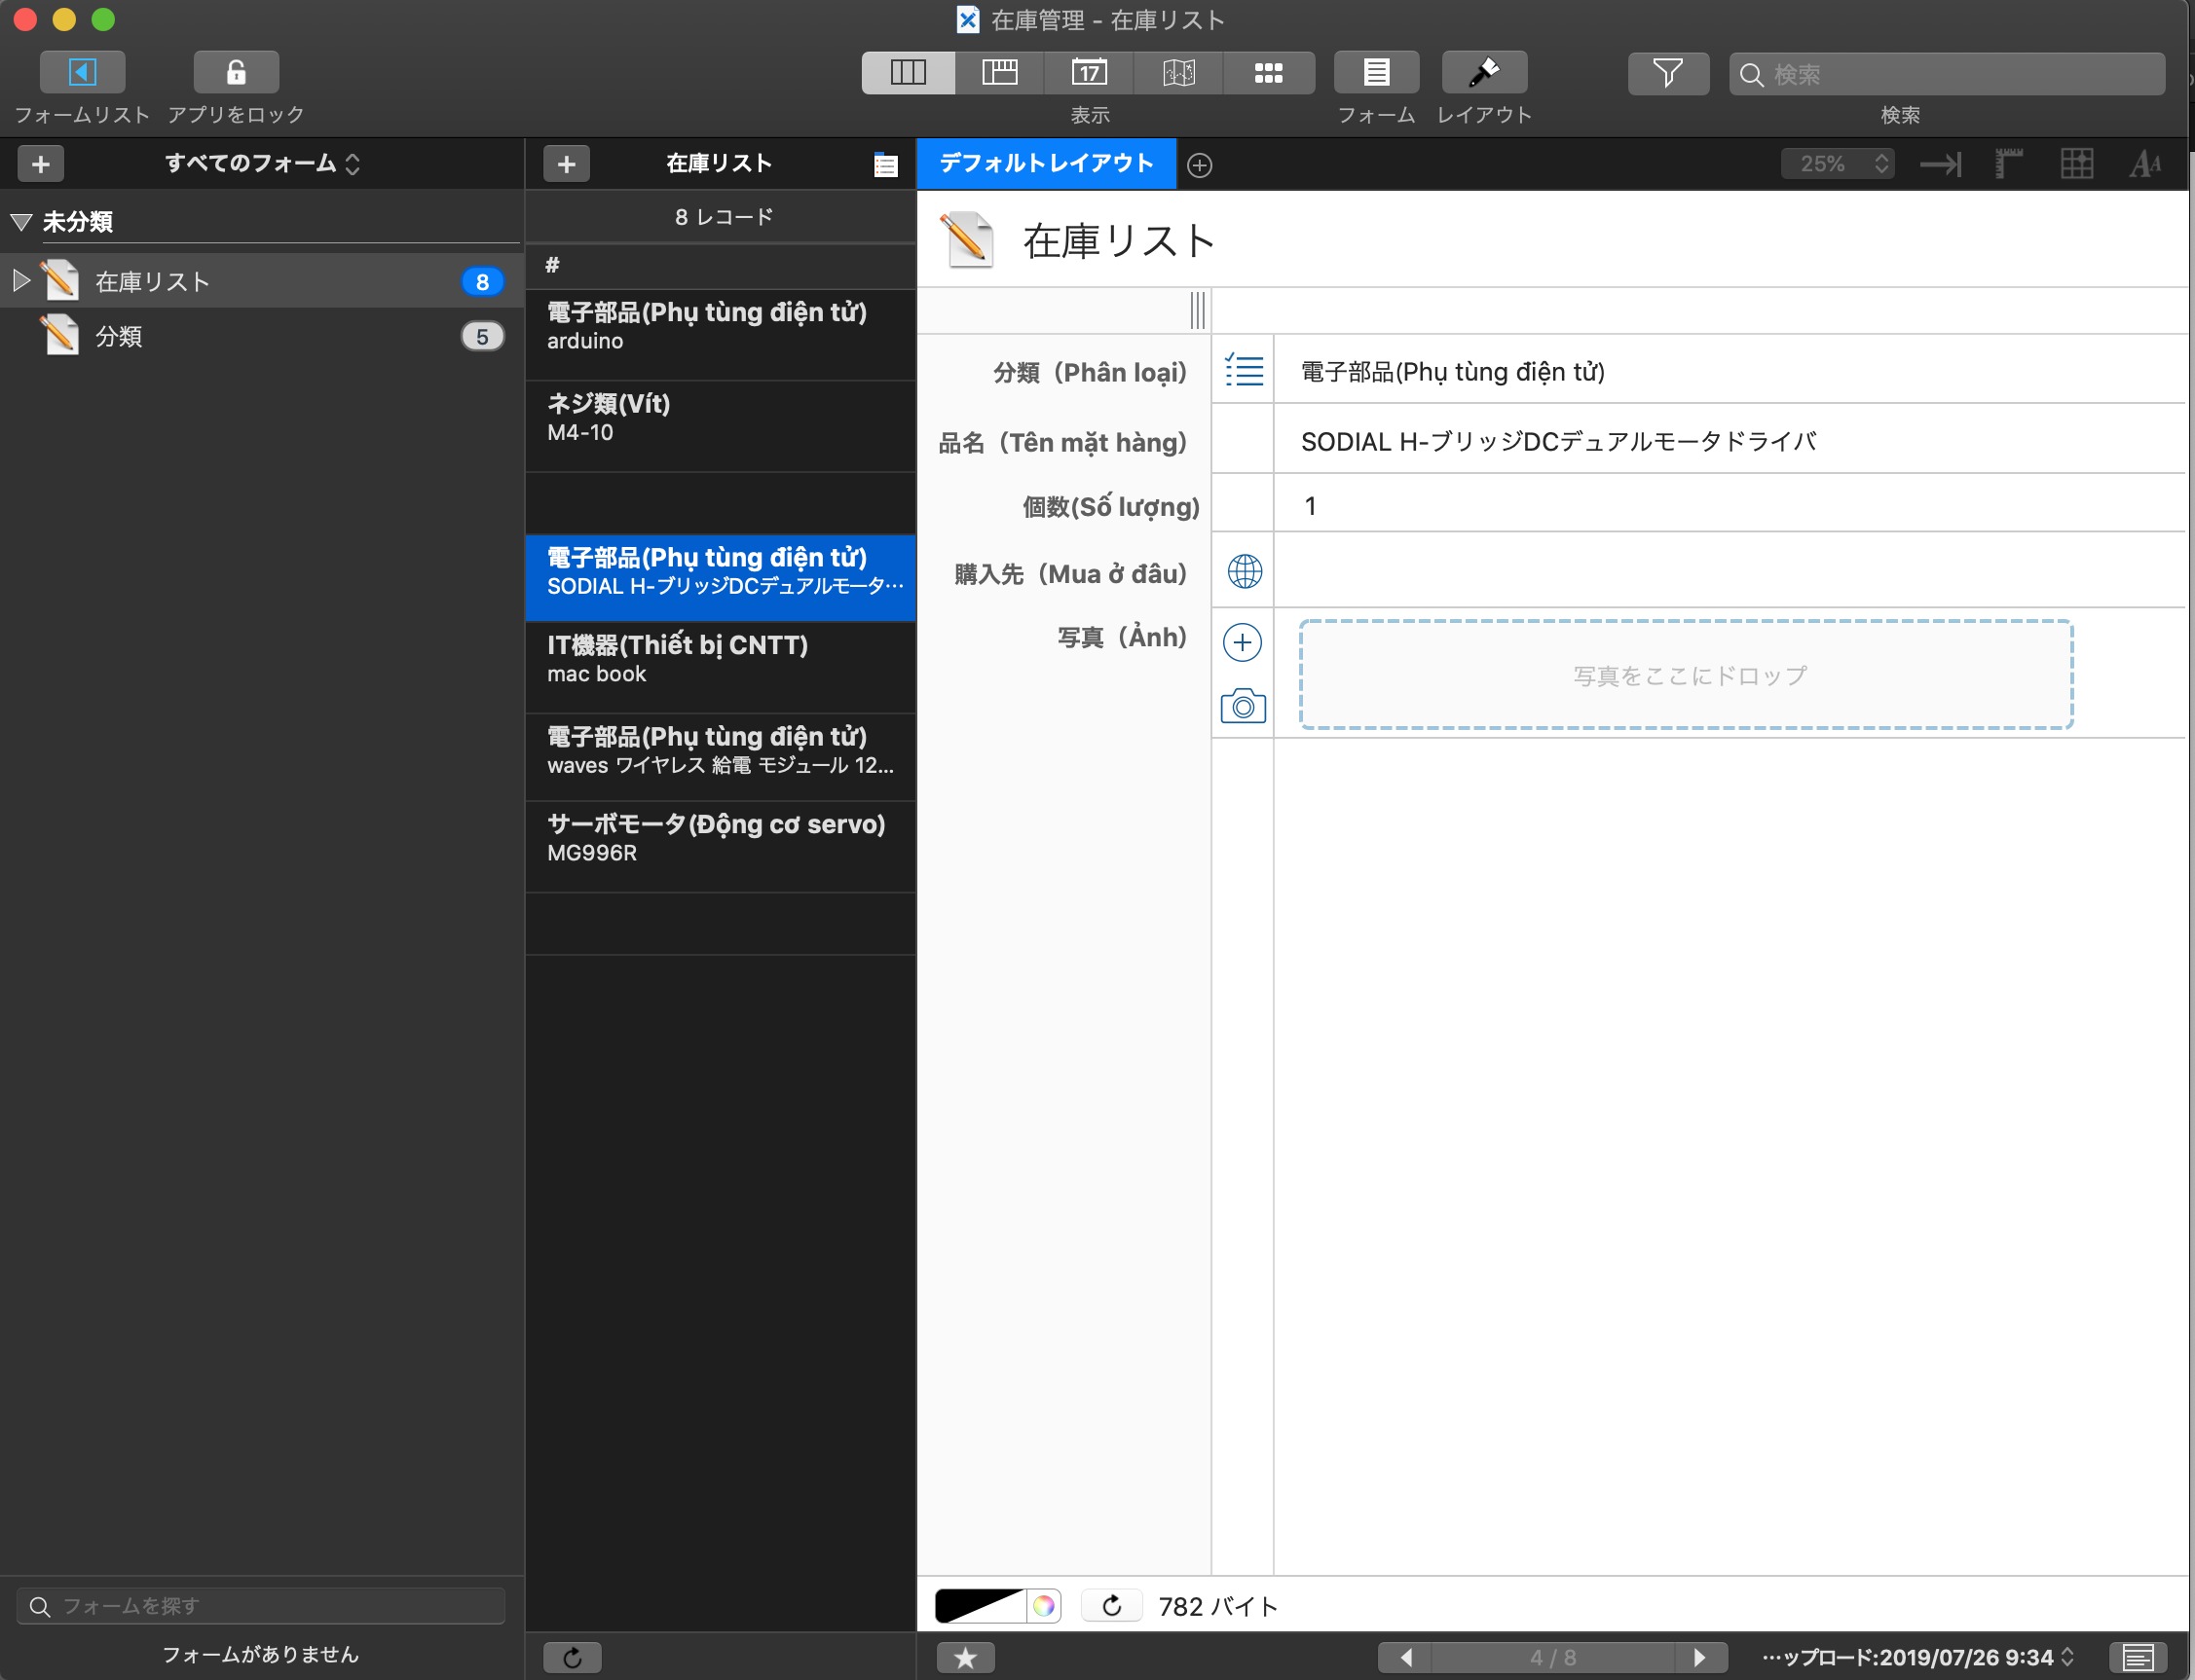
Task: Open the Layout paintbrush tool
Action: [x=1484, y=72]
